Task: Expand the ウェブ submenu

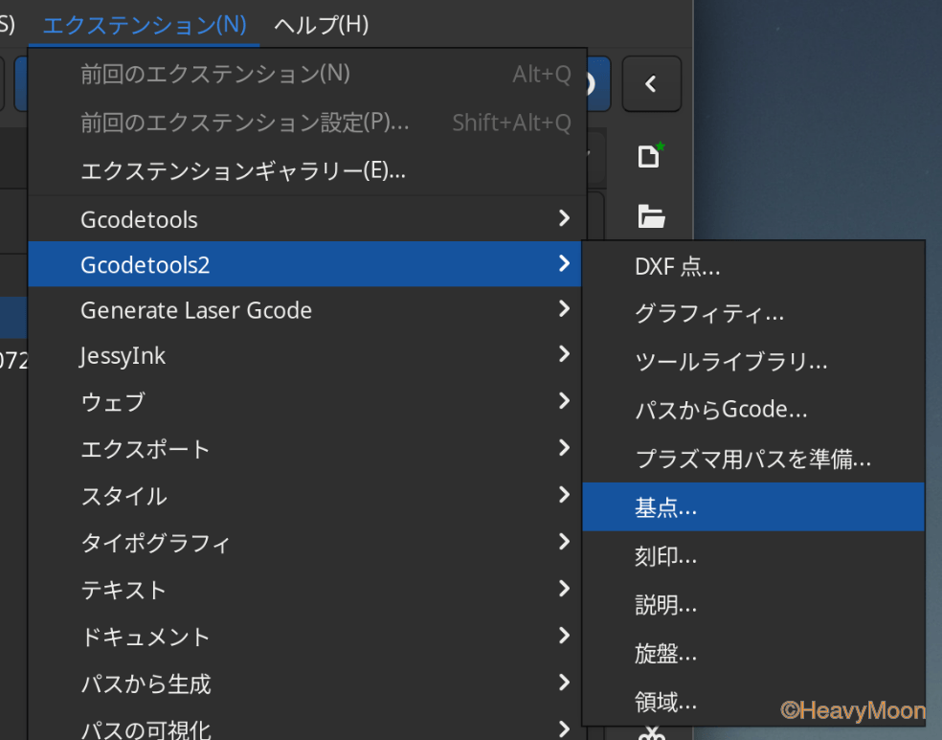Action: [306, 402]
